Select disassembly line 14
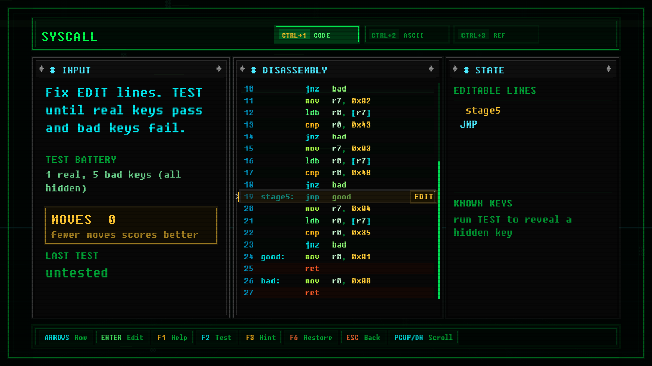Image resolution: width=652 pixels, height=366 pixels. [x=338, y=137]
